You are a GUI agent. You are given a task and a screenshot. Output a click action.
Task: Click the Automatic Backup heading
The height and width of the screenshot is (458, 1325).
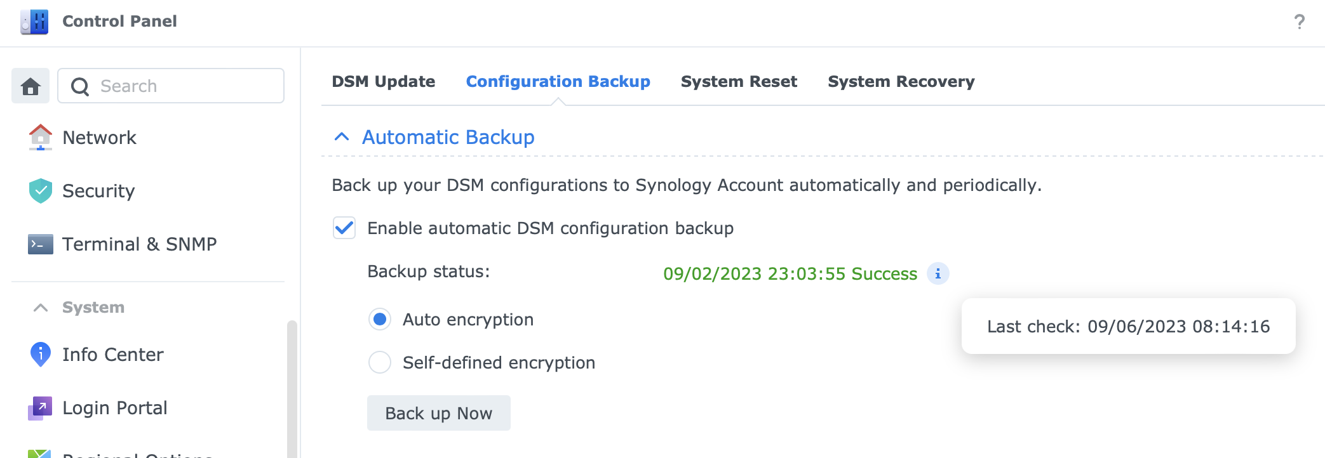click(x=448, y=137)
